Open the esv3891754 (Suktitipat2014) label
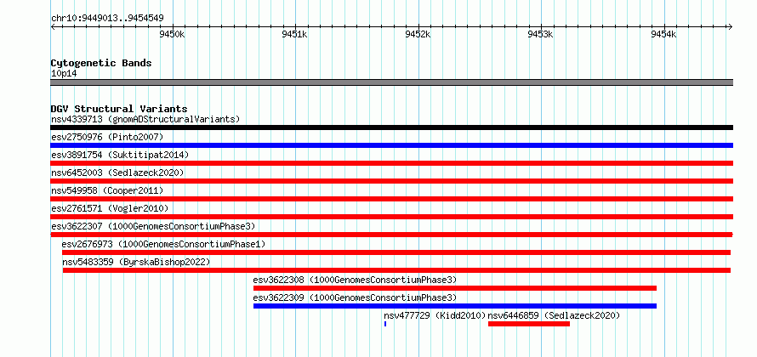This screenshot has width=757, height=357. [120, 155]
